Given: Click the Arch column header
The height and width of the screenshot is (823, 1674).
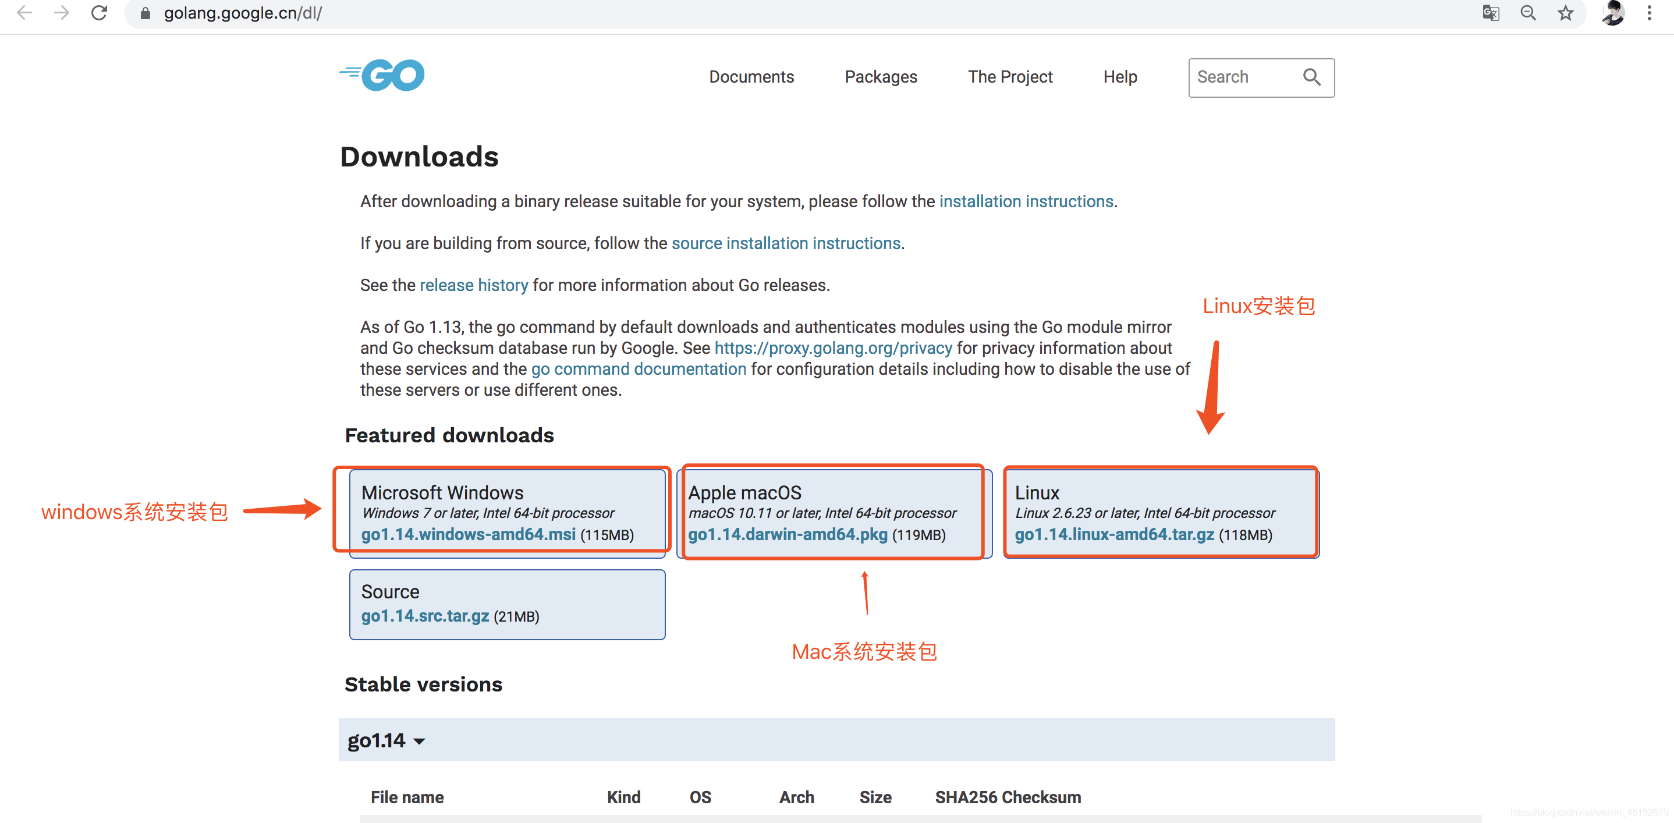Looking at the screenshot, I should coord(796,797).
